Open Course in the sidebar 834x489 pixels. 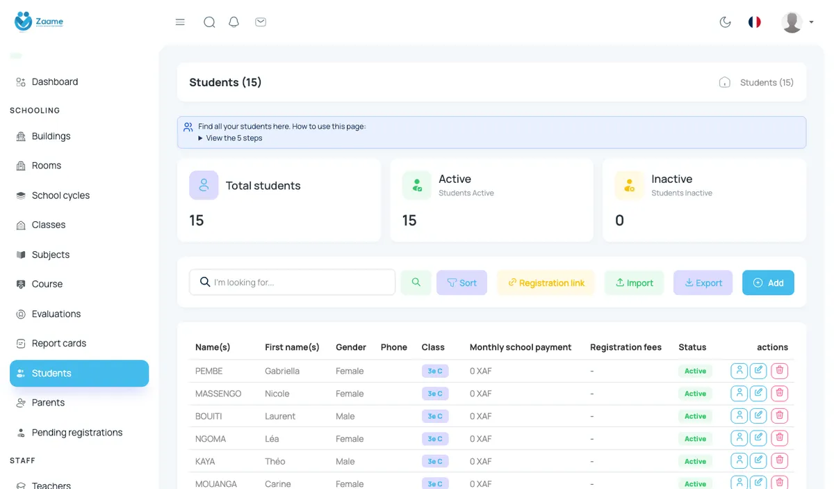coord(79,284)
